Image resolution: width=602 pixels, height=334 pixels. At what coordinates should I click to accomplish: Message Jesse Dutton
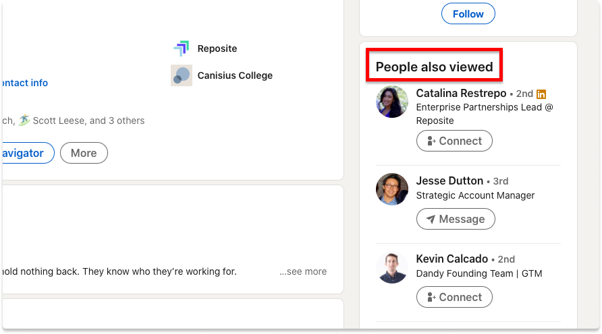click(x=456, y=219)
